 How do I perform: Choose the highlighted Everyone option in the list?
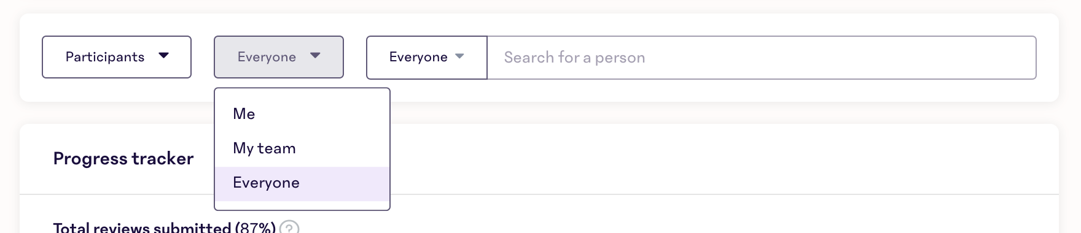pos(302,183)
